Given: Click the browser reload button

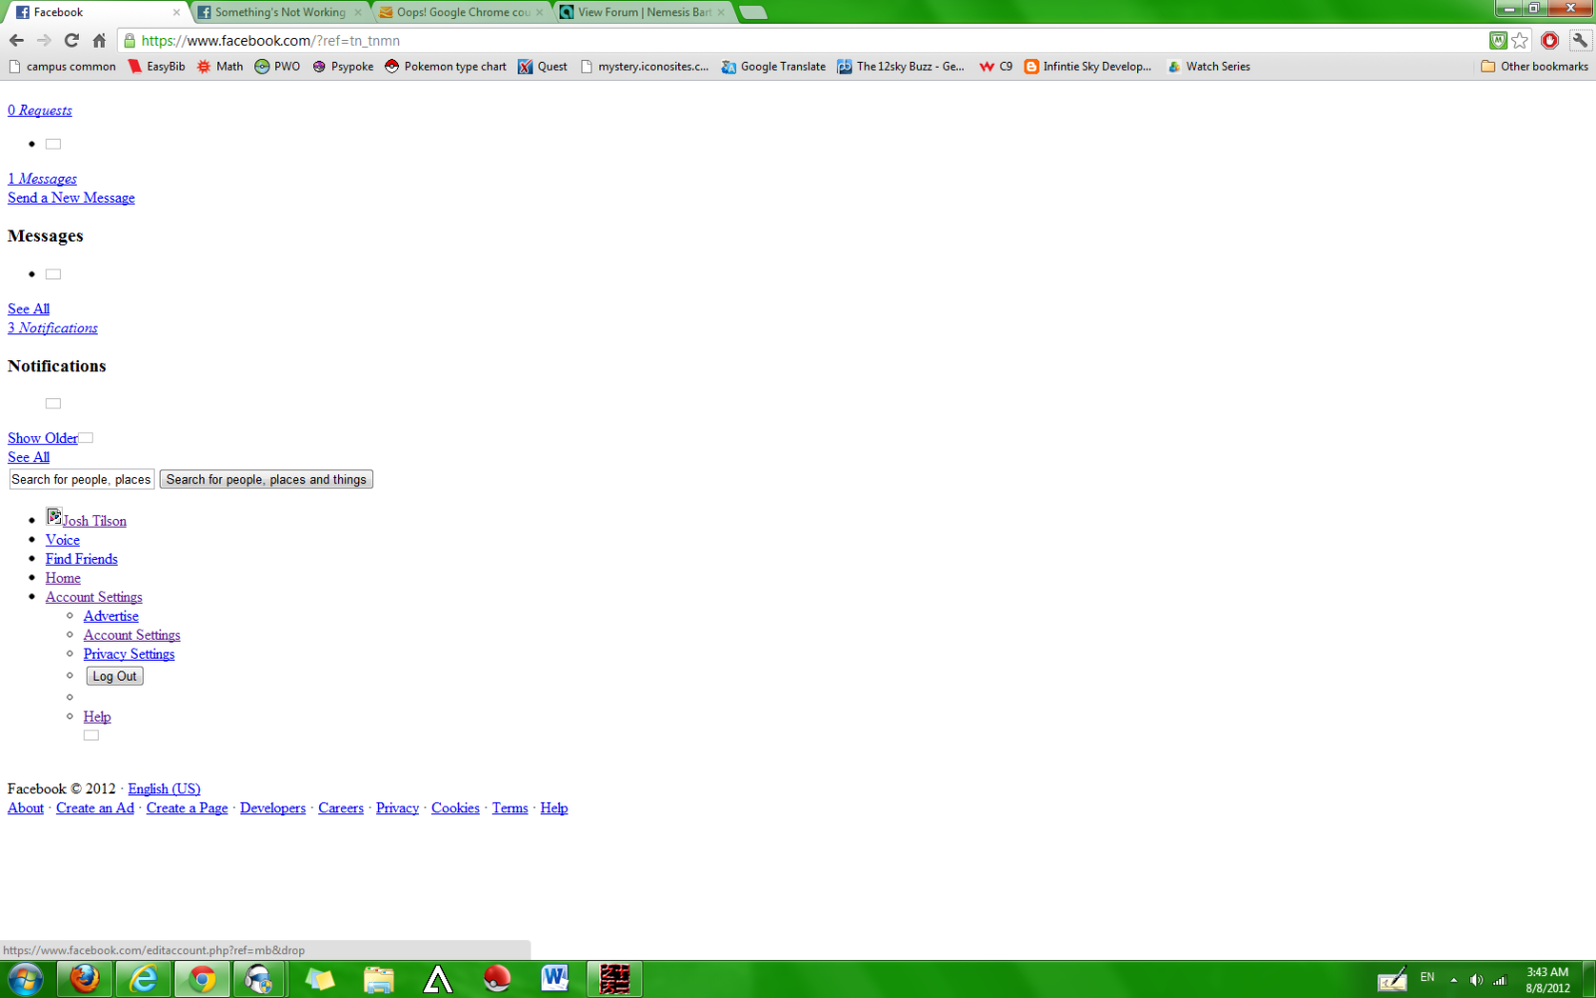Looking at the screenshot, I should click(x=71, y=40).
